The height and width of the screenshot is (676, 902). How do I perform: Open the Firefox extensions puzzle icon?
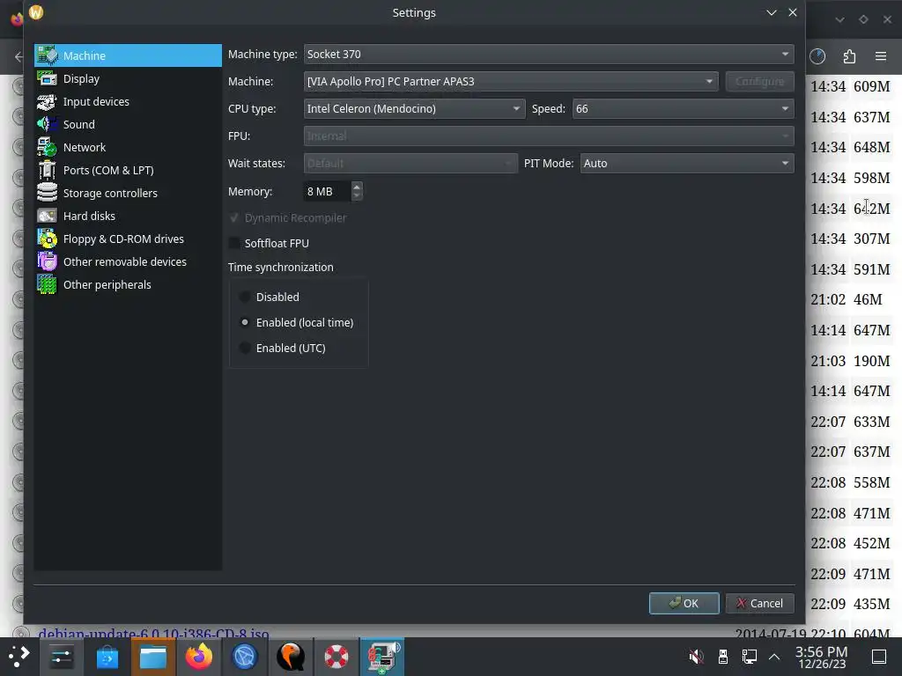849,55
